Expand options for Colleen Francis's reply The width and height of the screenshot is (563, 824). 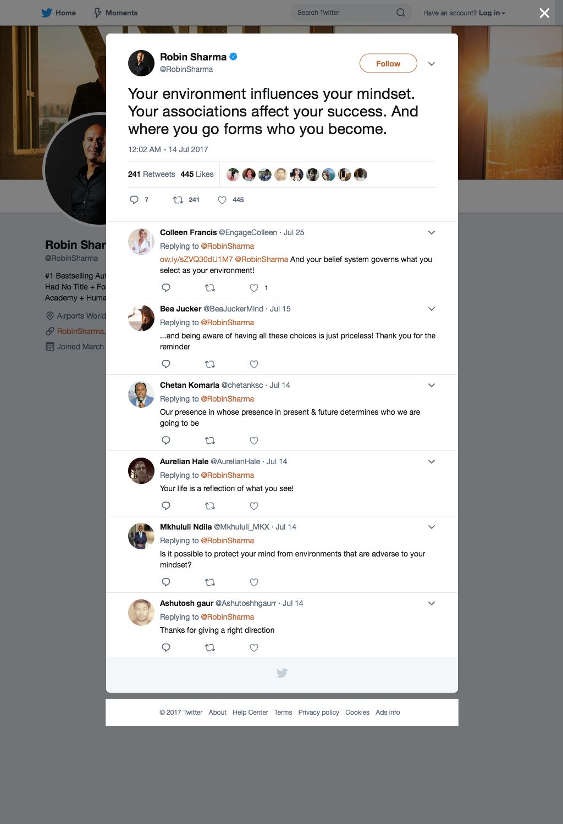[432, 232]
